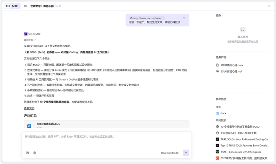Click the 参考信息 section heading
This screenshot has height=164, width=276.
coord(221,99)
